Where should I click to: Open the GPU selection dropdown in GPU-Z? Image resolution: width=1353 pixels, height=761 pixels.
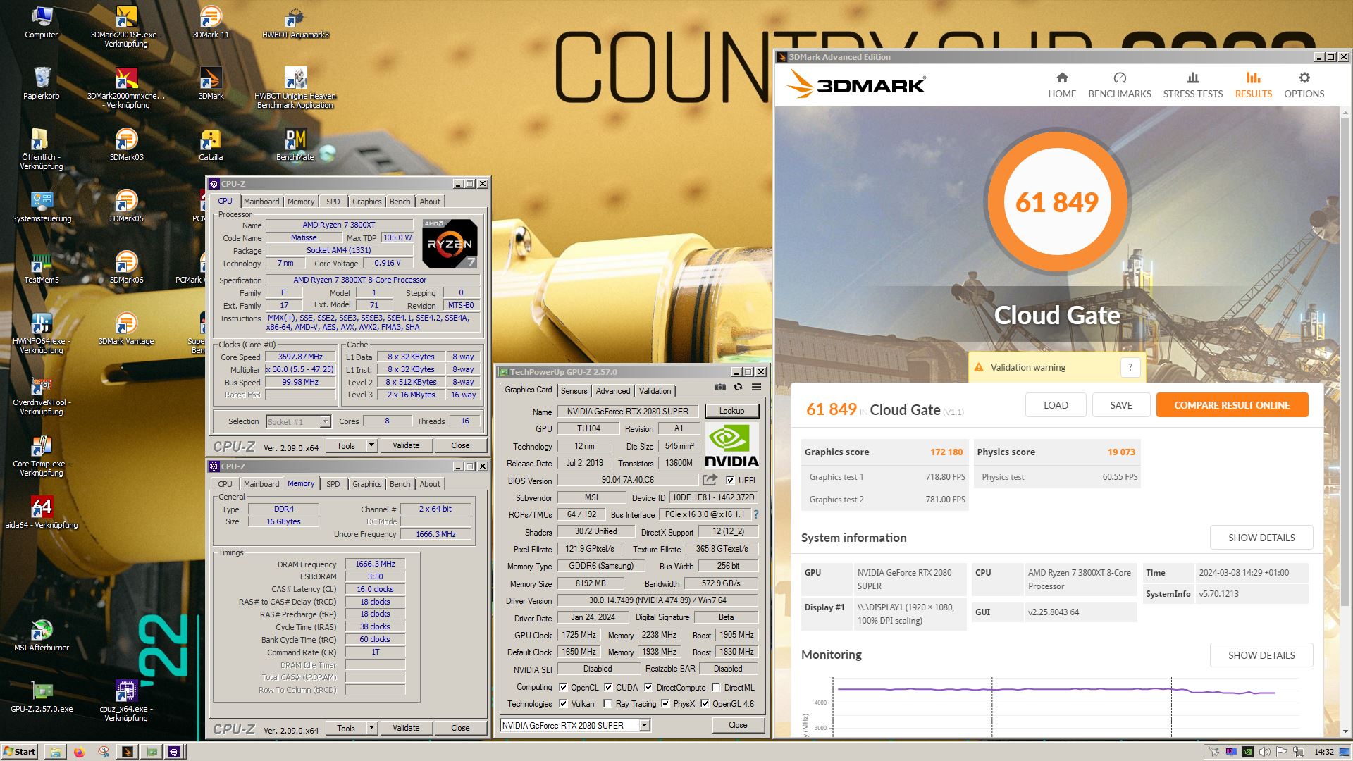point(644,725)
